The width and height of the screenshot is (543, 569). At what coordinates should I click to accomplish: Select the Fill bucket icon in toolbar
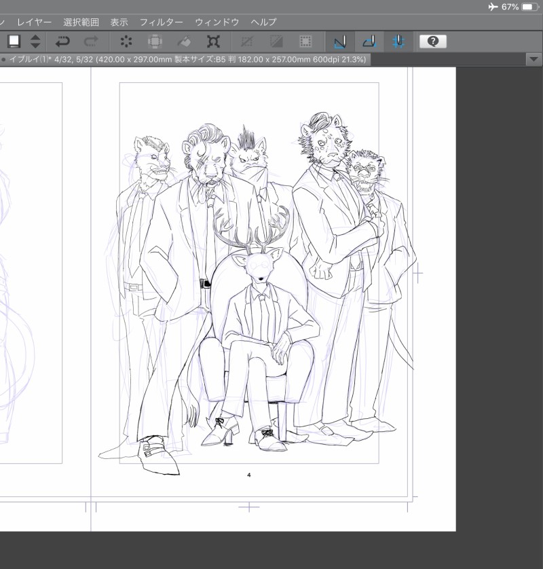[x=183, y=41]
